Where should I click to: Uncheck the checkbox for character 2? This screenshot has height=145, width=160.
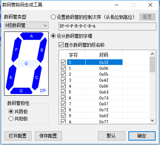click(63, 74)
